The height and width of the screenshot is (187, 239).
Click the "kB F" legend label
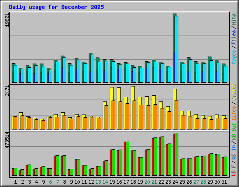[233, 170]
